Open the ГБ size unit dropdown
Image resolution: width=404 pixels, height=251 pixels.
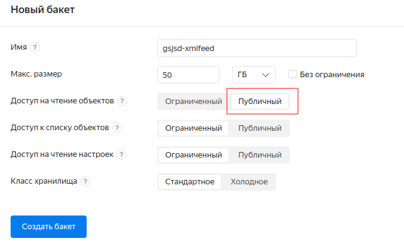(x=253, y=75)
